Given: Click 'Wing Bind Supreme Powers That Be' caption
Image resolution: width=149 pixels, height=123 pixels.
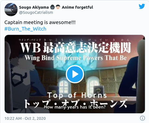Looking at the screenshot, I should (x=76, y=58).
